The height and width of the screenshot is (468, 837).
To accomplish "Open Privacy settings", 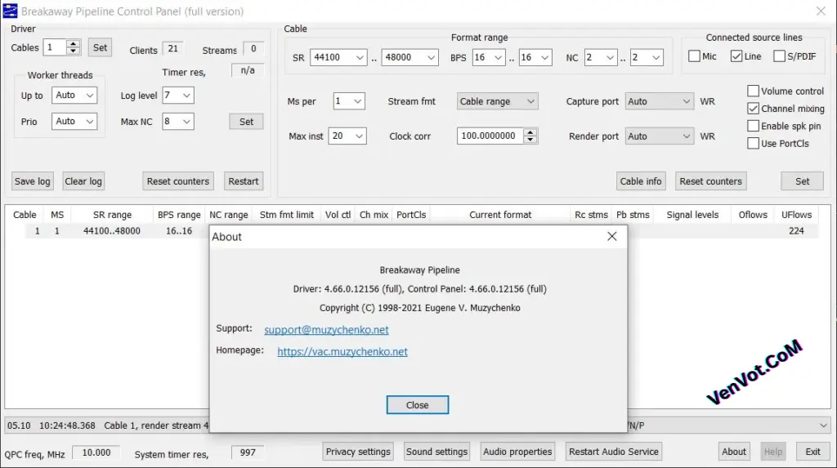I will (358, 452).
